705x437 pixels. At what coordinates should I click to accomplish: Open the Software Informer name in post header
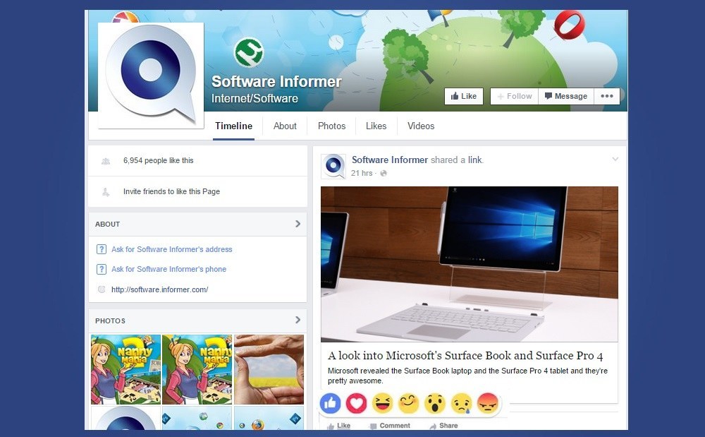click(x=390, y=160)
